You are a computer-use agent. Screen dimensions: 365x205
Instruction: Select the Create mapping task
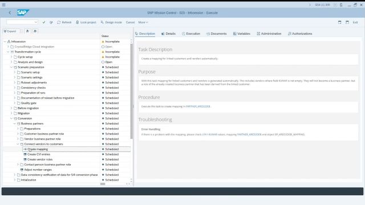pos(38,149)
